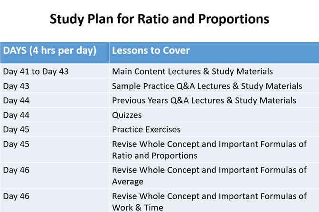Select the Quizzes cell
This screenshot has height=212, width=319.
pos(214,115)
